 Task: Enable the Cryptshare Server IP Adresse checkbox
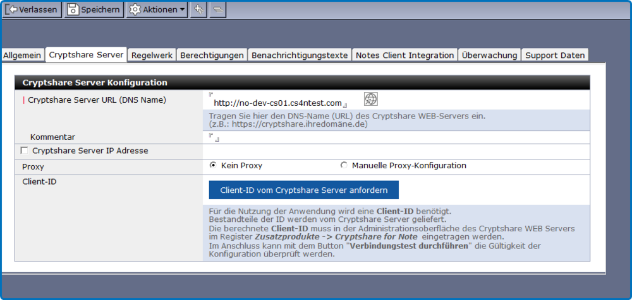25,151
